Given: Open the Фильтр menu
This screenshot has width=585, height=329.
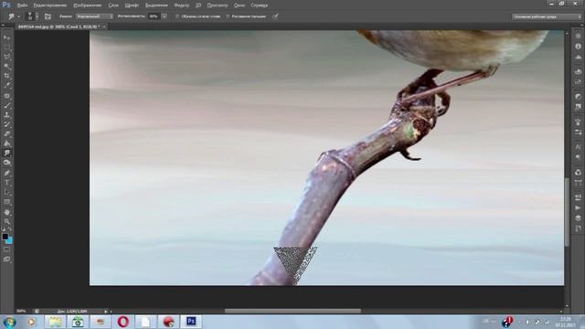Looking at the screenshot, I should (182, 5).
